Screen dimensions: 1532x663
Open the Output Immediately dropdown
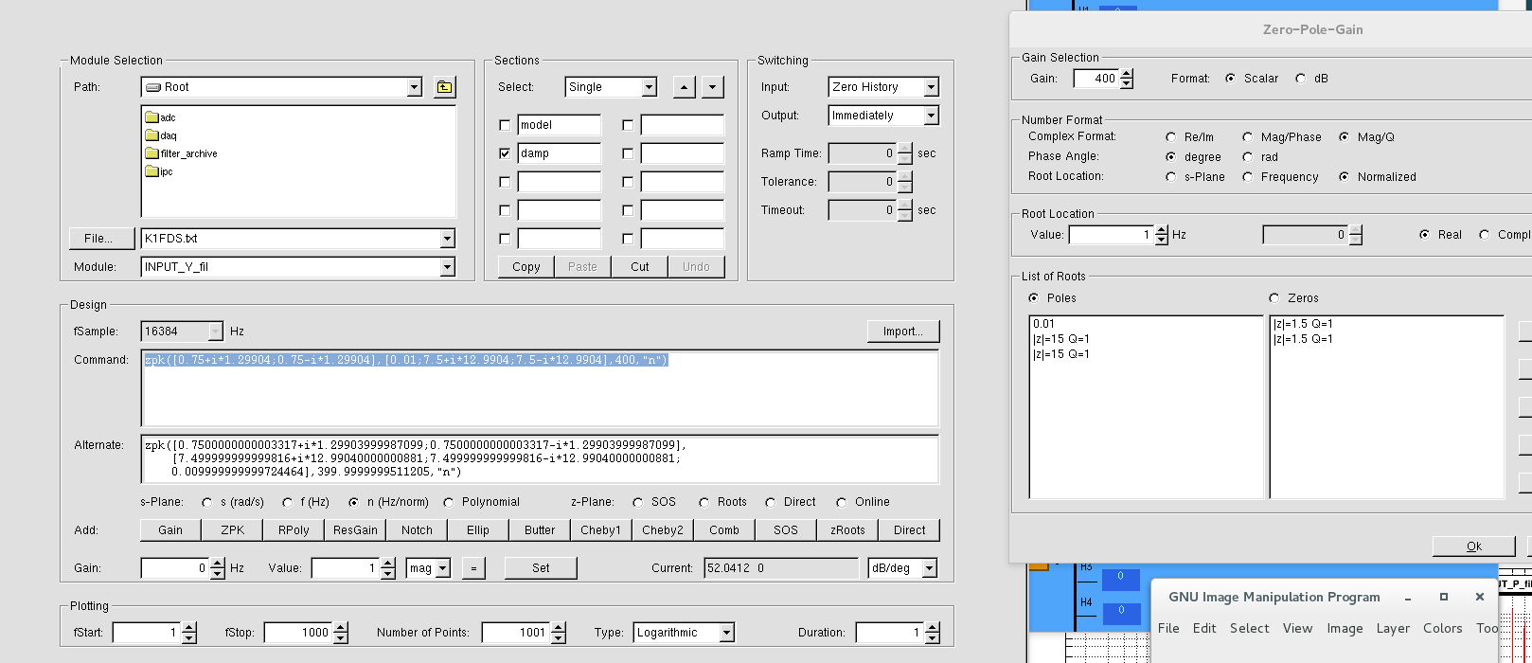coord(931,116)
